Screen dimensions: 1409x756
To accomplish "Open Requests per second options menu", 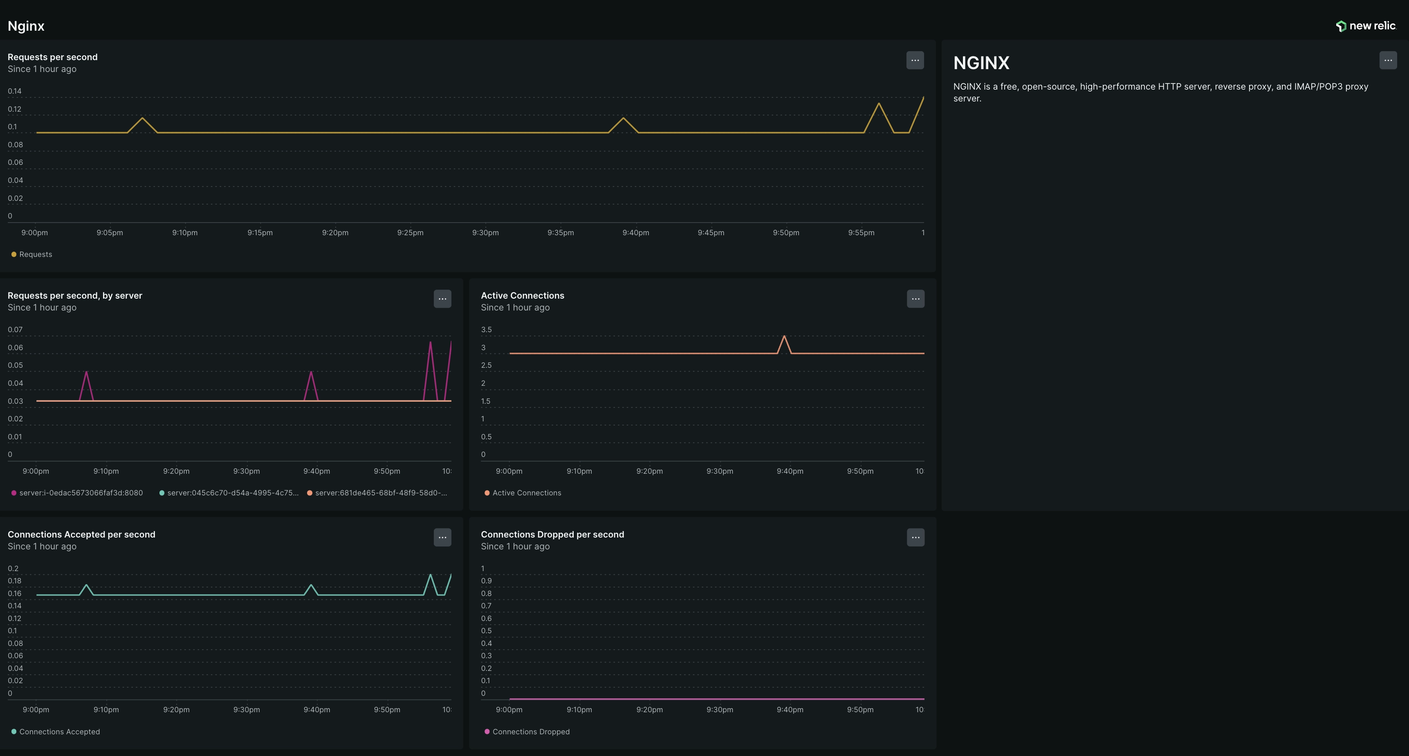I will (x=915, y=60).
